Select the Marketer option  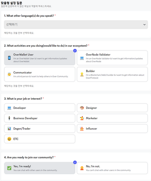click(x=112, y=118)
